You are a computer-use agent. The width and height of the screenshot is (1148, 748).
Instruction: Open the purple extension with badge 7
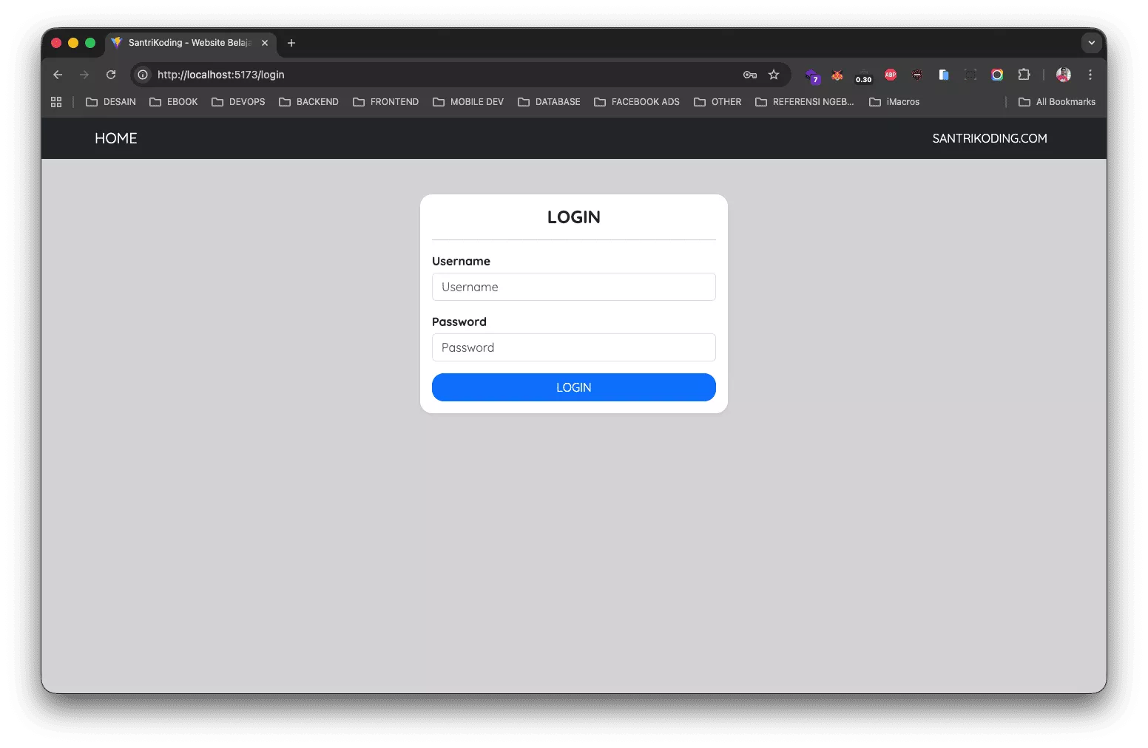(812, 75)
